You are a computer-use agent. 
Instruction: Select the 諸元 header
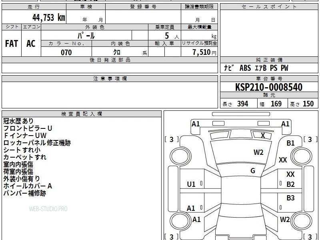coord(269,95)
